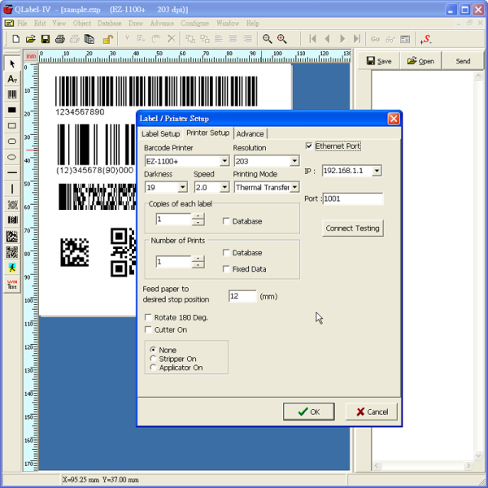Click the Zoom out magnifier icon
488x488 pixels.
pyautogui.click(x=267, y=39)
